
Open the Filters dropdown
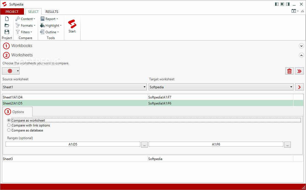point(24,32)
